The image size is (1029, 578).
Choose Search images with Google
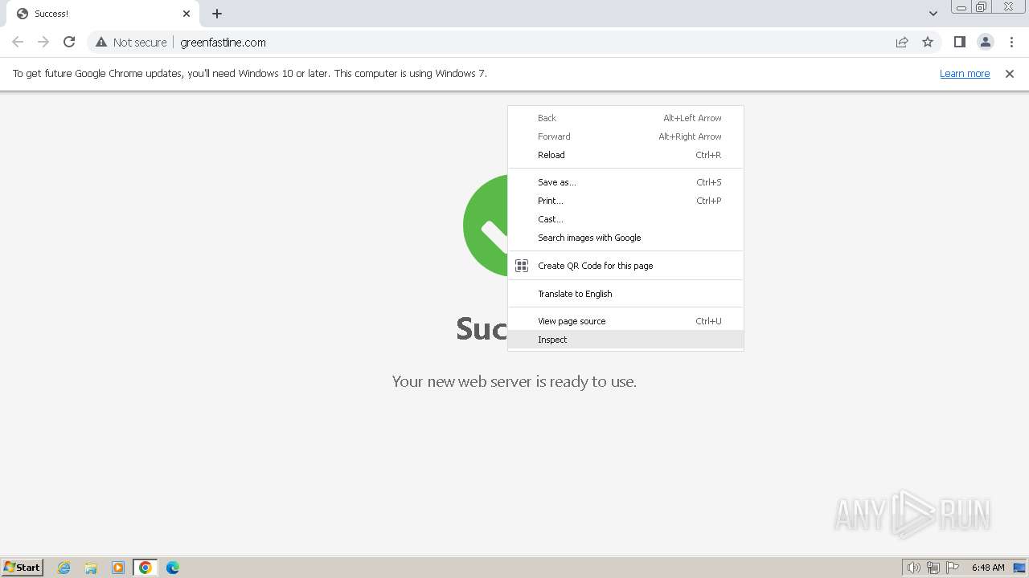[x=625, y=238]
